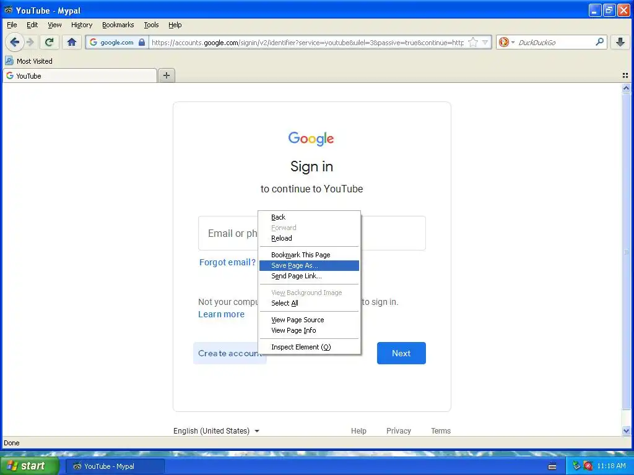
Task: Open the File menu
Action: tap(12, 25)
